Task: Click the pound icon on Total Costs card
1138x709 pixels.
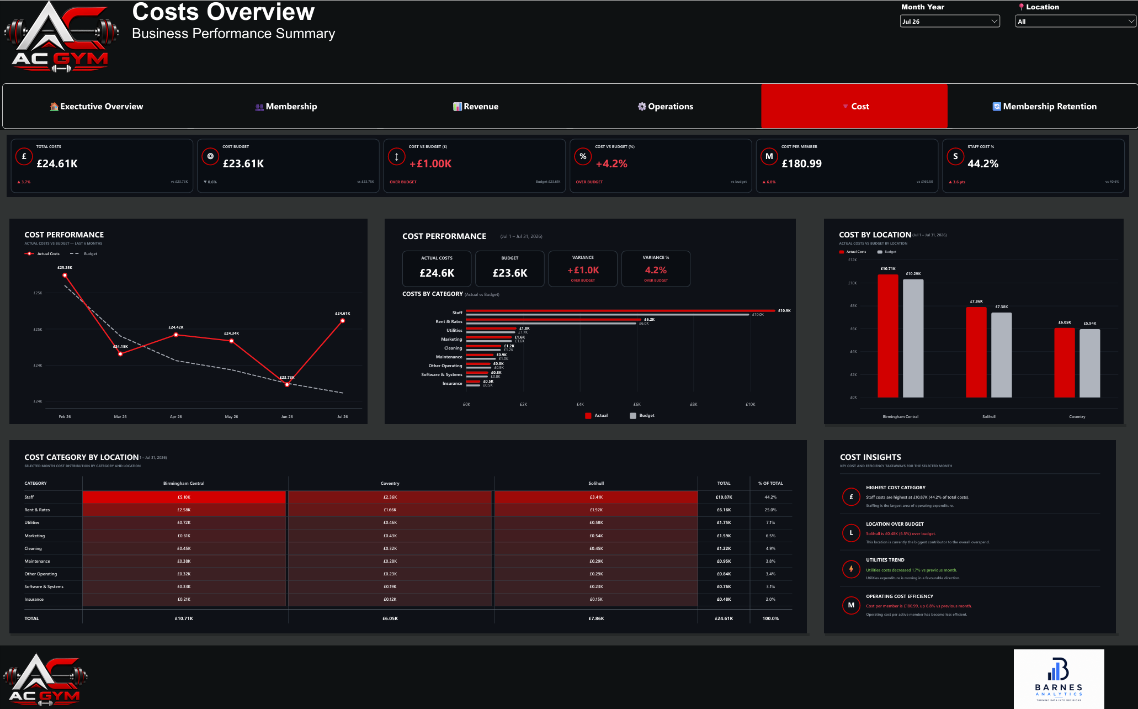Action: (24, 156)
